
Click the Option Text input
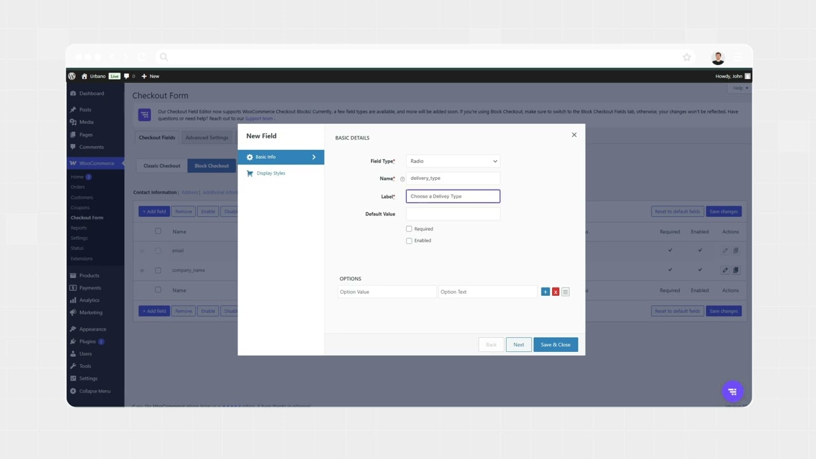click(488, 292)
